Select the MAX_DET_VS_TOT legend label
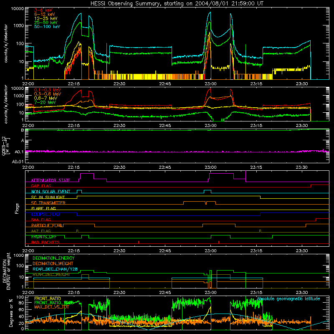The image size is (334, 334). 52,307
